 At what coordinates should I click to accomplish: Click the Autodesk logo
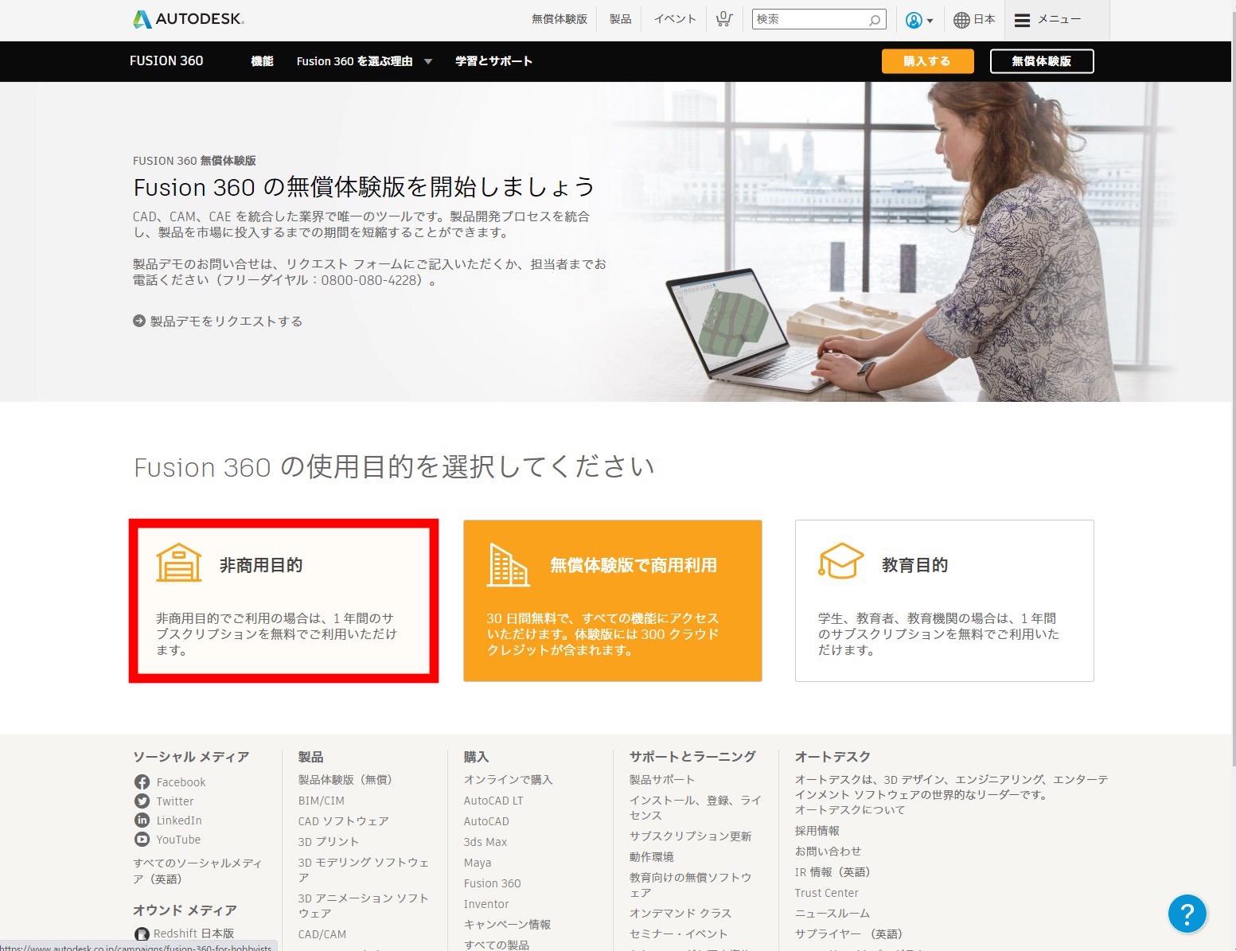pyautogui.click(x=189, y=19)
